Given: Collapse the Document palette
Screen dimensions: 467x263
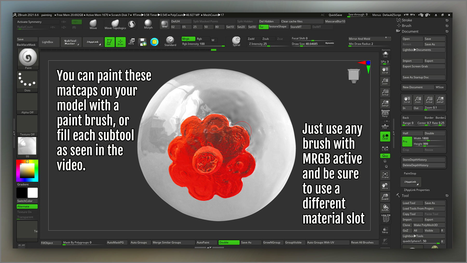Looking at the screenshot, I should (x=410, y=31).
